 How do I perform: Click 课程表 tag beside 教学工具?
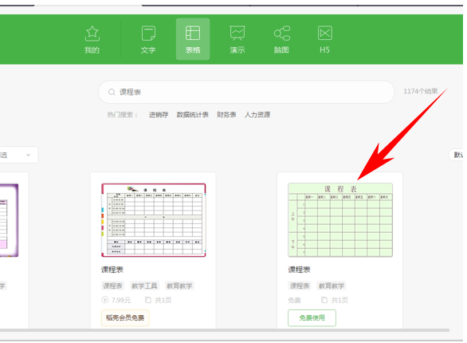pos(112,286)
